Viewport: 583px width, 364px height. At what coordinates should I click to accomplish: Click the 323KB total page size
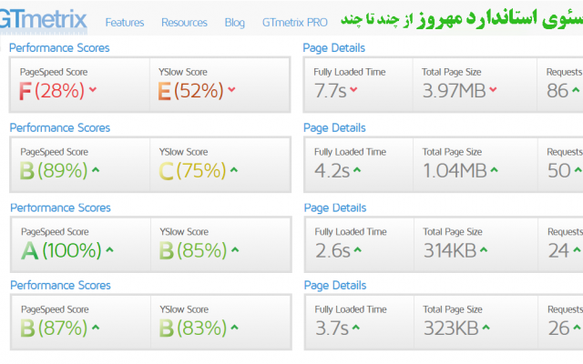pyautogui.click(x=452, y=329)
